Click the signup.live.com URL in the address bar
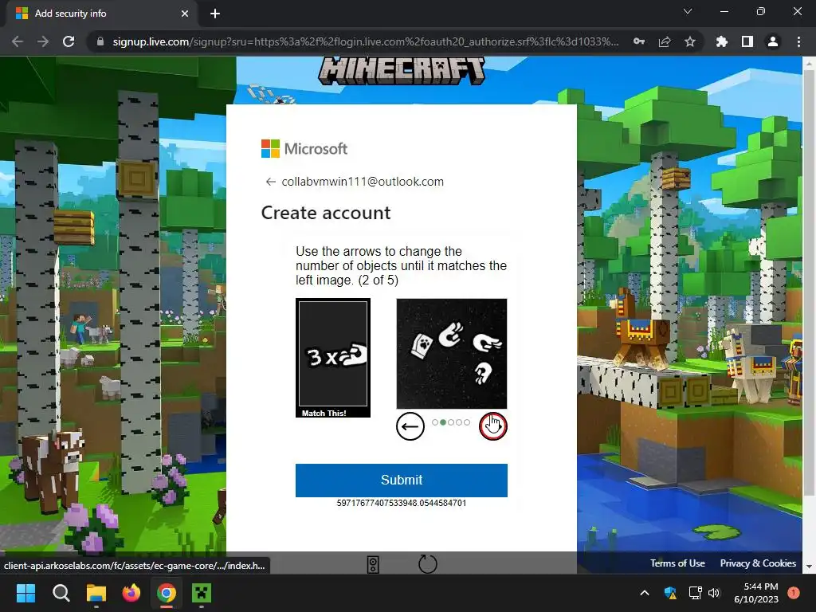Screen dimensions: 816x612 pos(365,41)
